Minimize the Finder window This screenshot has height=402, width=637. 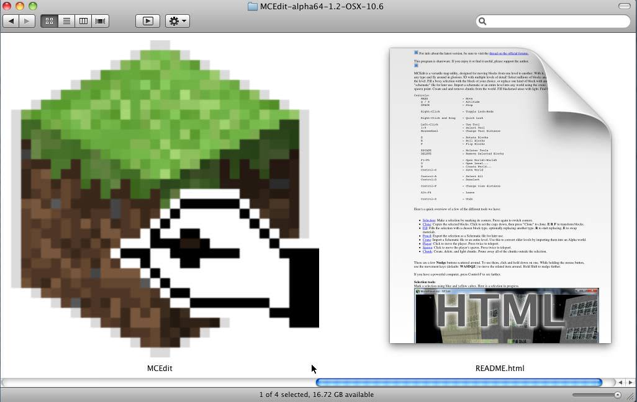coord(19,6)
